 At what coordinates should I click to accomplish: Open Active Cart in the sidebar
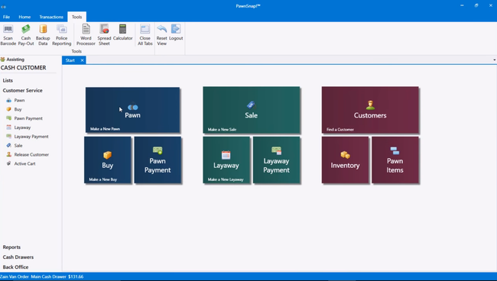pyautogui.click(x=24, y=163)
